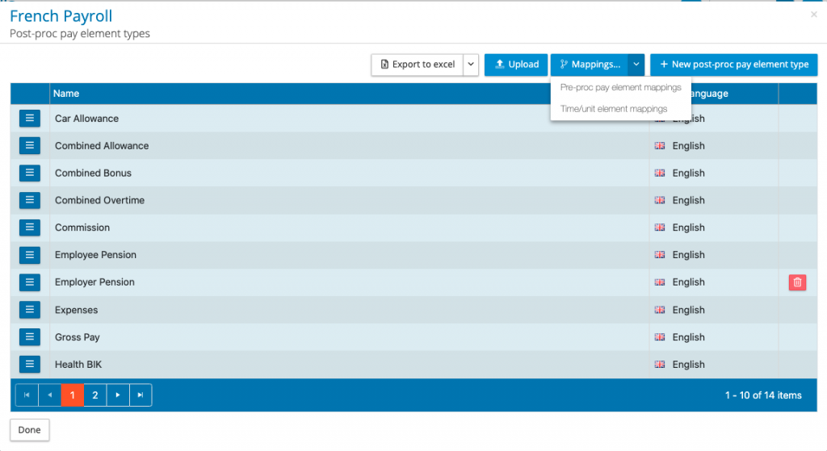Sort by the Name column header
Screen dimensions: 827x451
pos(66,94)
